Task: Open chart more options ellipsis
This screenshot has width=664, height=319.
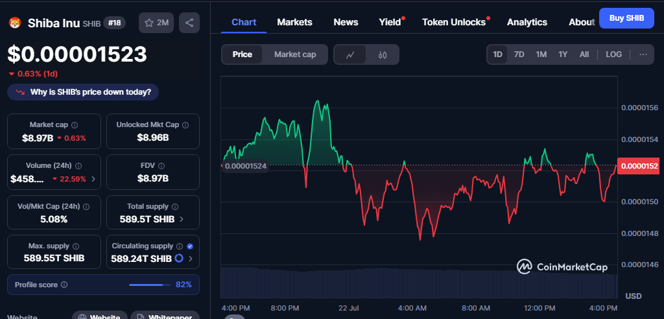Action: pyautogui.click(x=643, y=54)
